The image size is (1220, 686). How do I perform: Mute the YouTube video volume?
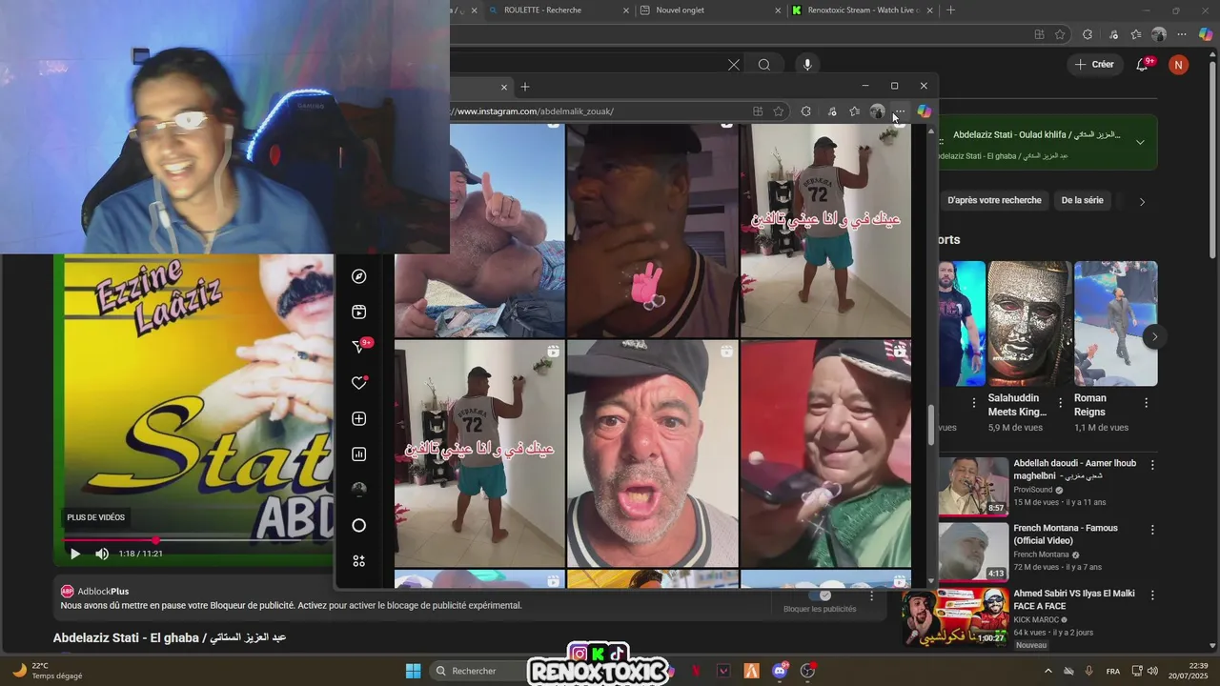102,554
